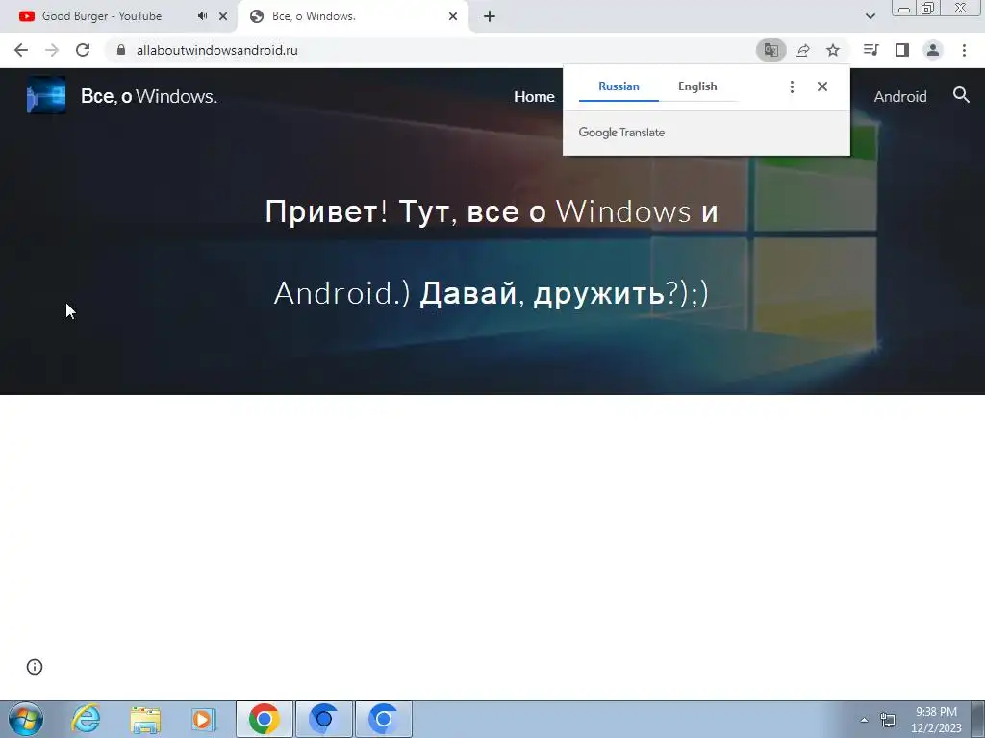Open the website search icon

pyautogui.click(x=961, y=95)
